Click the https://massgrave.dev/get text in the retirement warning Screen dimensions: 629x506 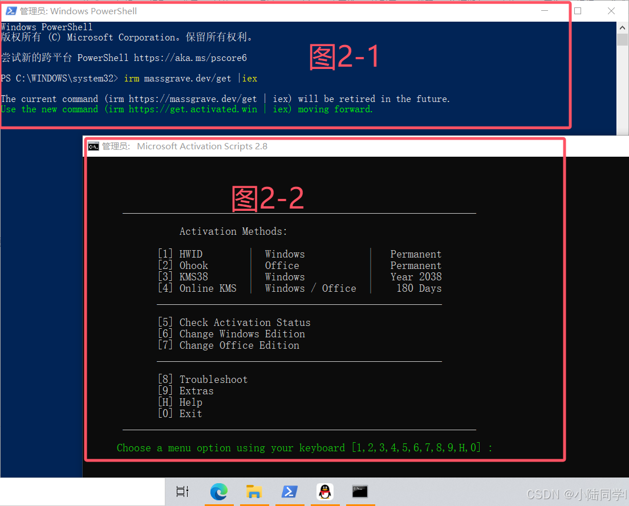[193, 99]
